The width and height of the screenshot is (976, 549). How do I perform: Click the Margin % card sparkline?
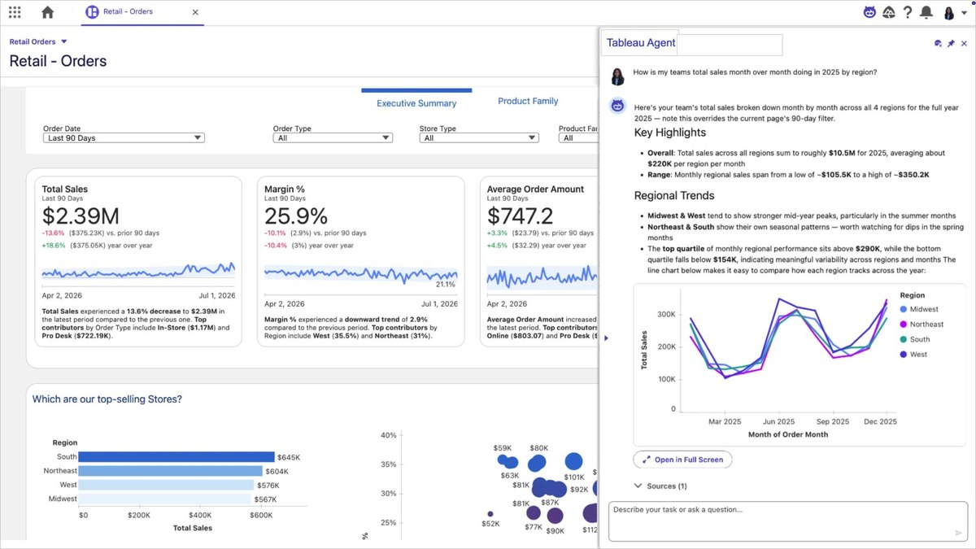(360, 273)
